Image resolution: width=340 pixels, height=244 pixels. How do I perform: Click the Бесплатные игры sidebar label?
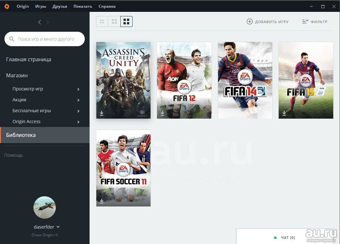(x=32, y=110)
